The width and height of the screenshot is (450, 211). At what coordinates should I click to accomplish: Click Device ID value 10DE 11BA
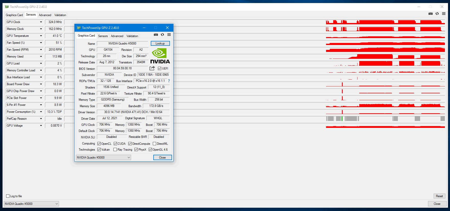(x=154, y=75)
